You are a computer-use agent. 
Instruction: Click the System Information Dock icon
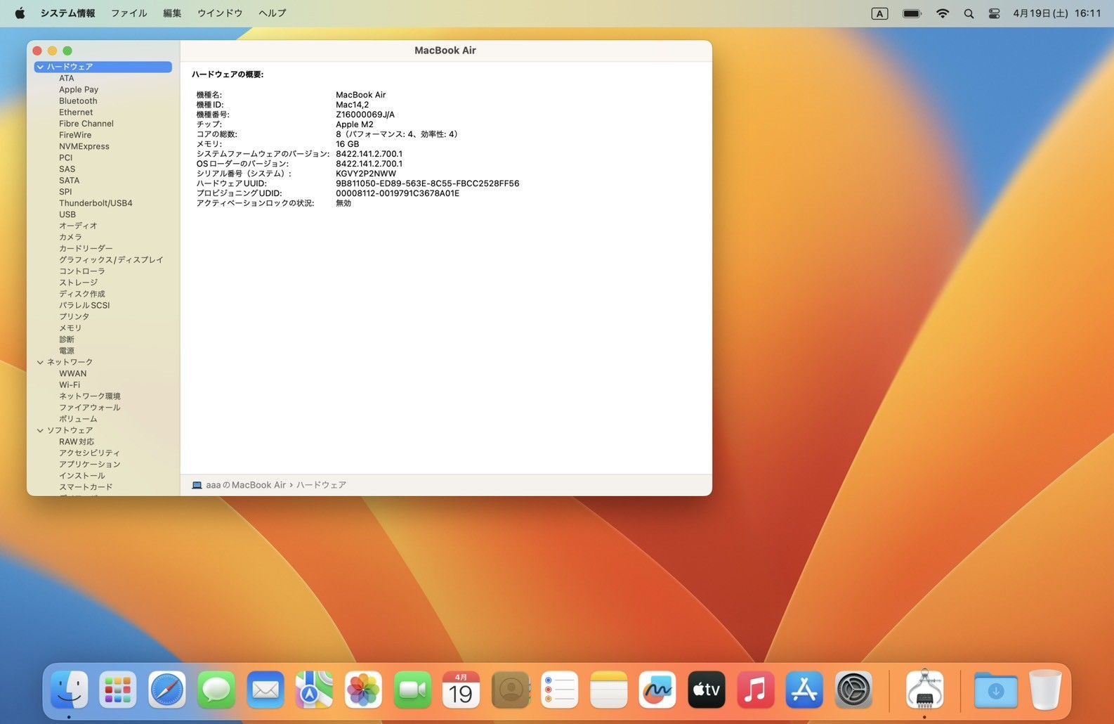click(x=924, y=690)
